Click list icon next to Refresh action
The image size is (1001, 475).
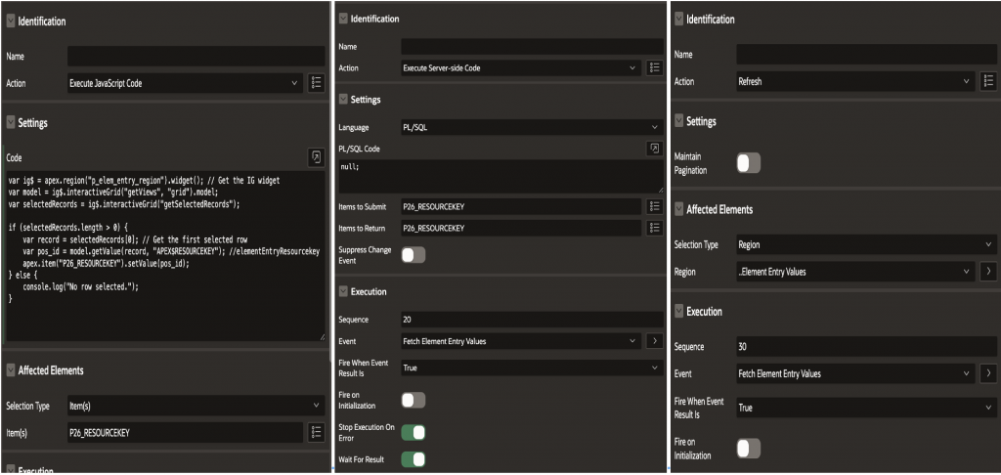(x=988, y=82)
